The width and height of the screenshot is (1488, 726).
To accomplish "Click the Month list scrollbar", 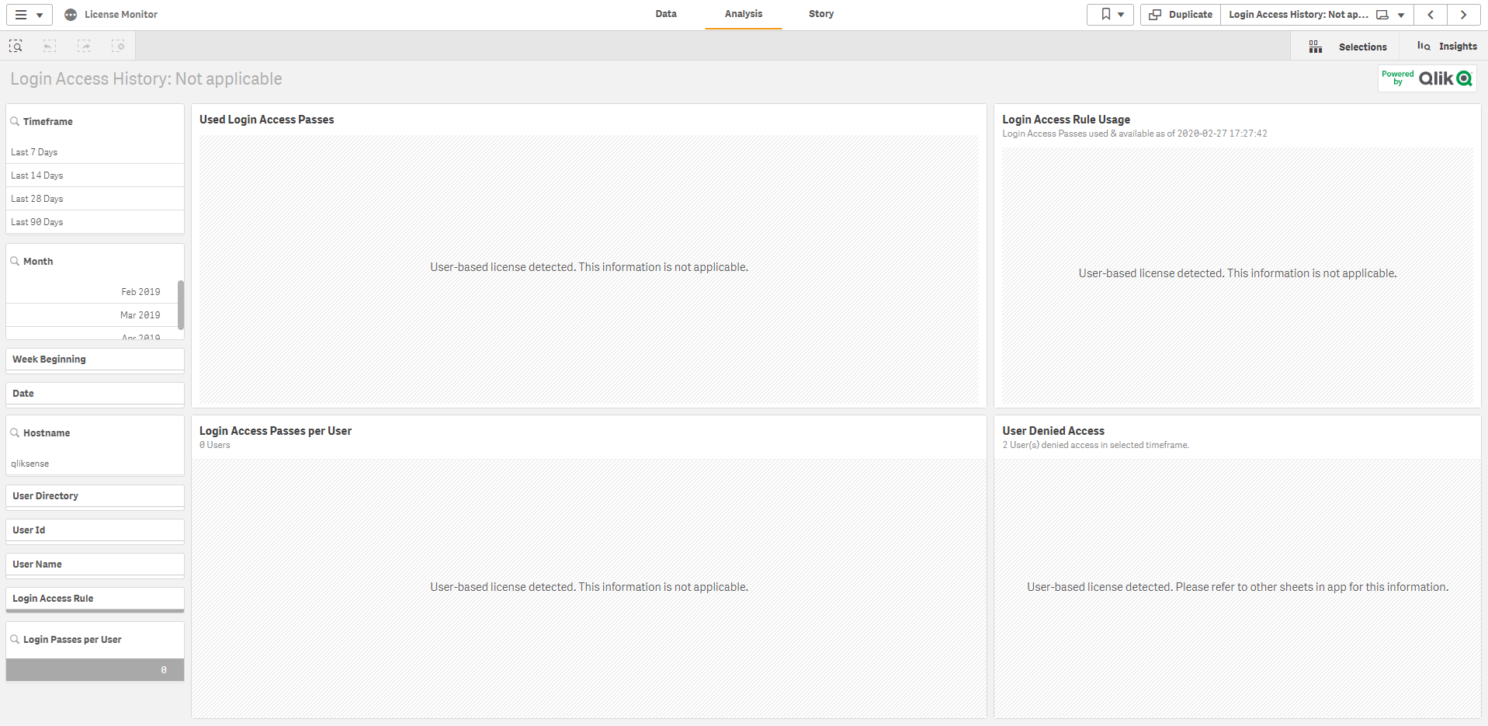I will pos(181,304).
